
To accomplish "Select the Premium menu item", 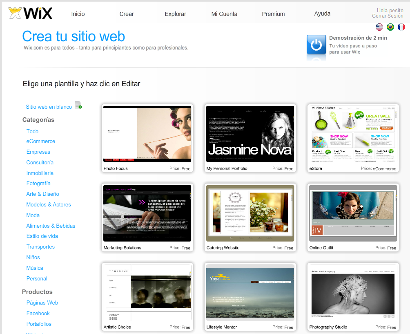I will (273, 13).
